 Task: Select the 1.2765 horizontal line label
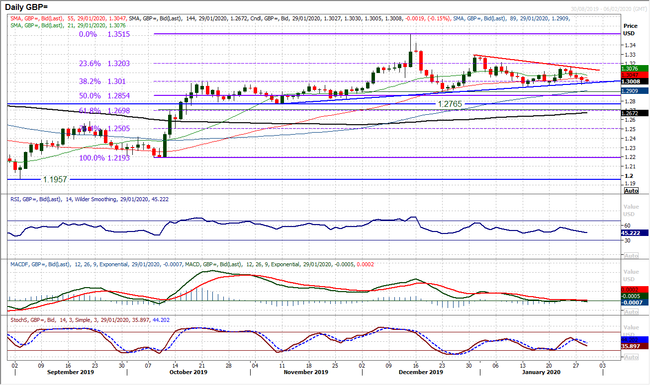click(x=452, y=104)
